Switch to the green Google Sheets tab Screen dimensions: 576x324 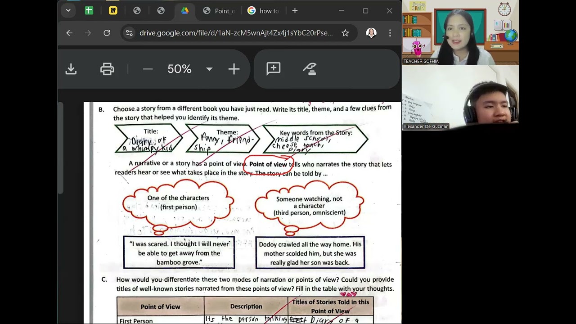click(89, 10)
